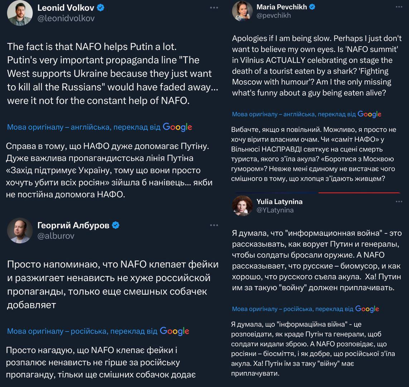
Task: Click the Google logo under Volkov's tweet
Action: [177, 127]
